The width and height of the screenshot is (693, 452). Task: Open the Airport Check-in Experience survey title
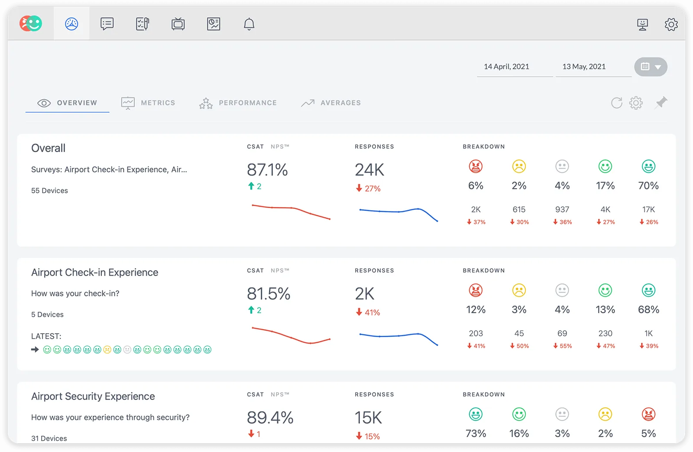pyautogui.click(x=95, y=272)
